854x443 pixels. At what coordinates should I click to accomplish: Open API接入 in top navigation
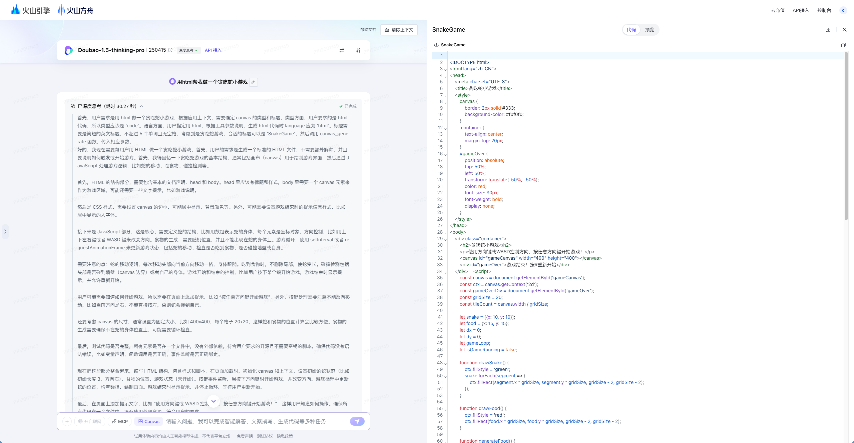click(801, 10)
